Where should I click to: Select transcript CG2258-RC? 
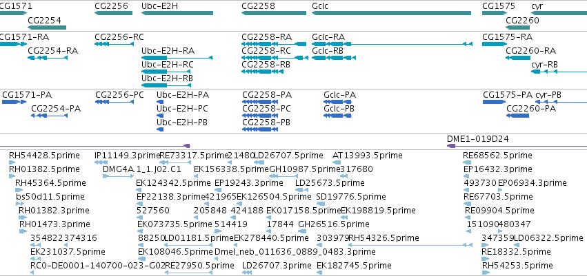tap(275, 58)
